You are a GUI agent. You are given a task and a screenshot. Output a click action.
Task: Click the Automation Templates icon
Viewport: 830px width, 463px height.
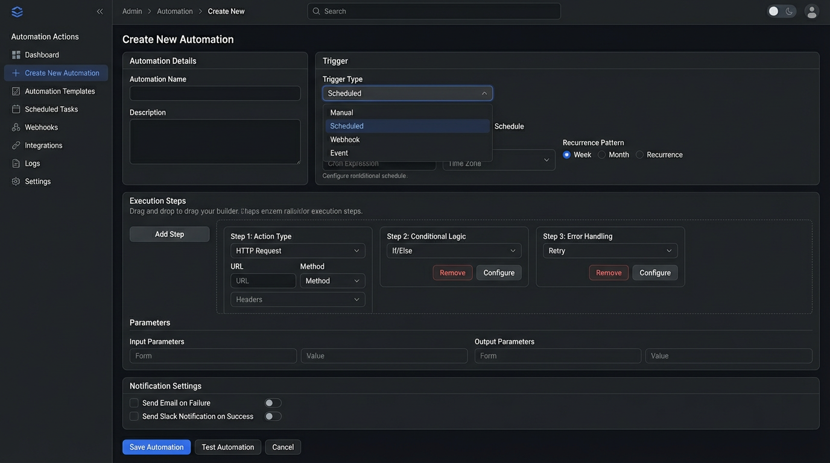click(x=16, y=91)
